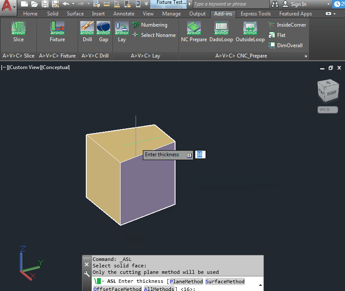Run the OutsideLoop tool
Image resolution: width=345 pixels, height=291 pixels.
(250, 31)
